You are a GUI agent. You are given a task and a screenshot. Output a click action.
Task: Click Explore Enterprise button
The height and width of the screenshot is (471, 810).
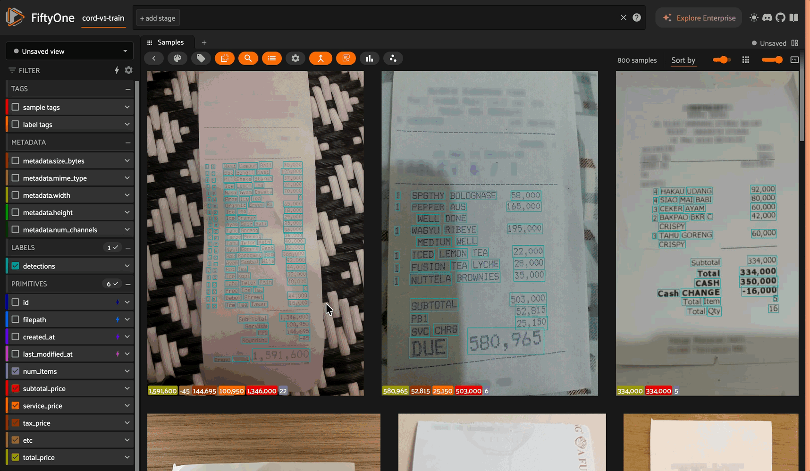699,18
